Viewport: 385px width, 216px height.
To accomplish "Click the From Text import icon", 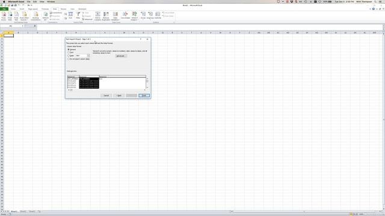I will [16, 16].
